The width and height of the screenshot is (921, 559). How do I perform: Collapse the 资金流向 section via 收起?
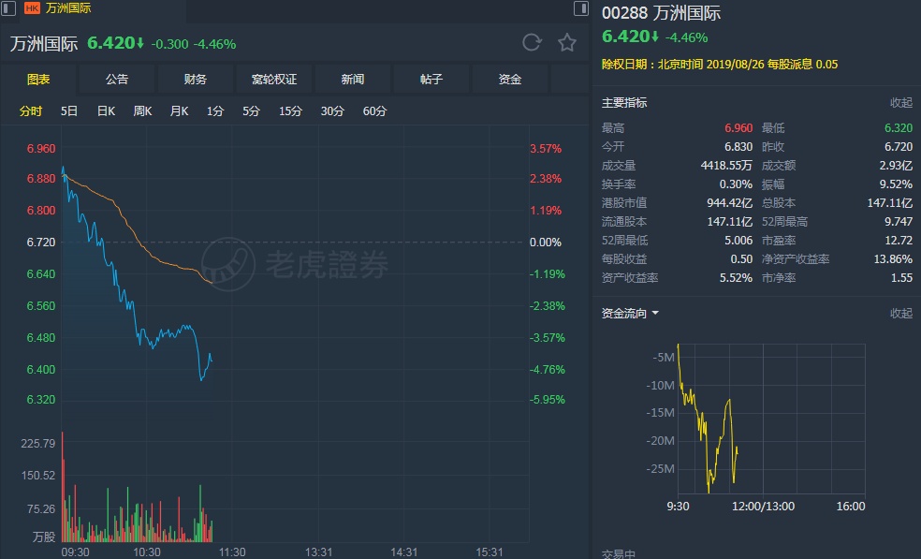(900, 314)
